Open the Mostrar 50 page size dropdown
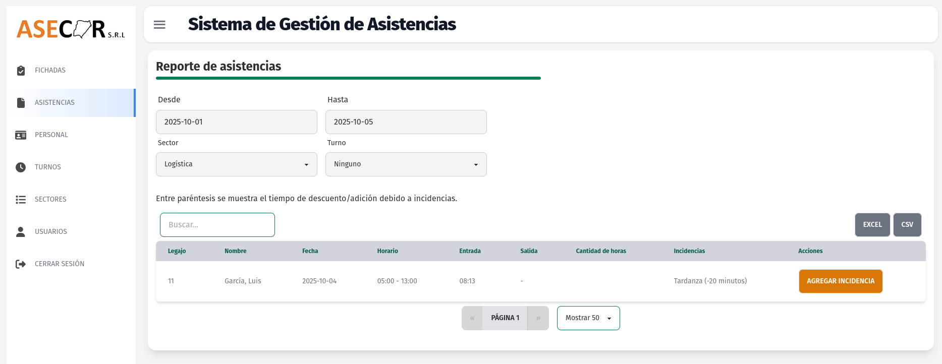The height and width of the screenshot is (364, 942). click(588, 318)
